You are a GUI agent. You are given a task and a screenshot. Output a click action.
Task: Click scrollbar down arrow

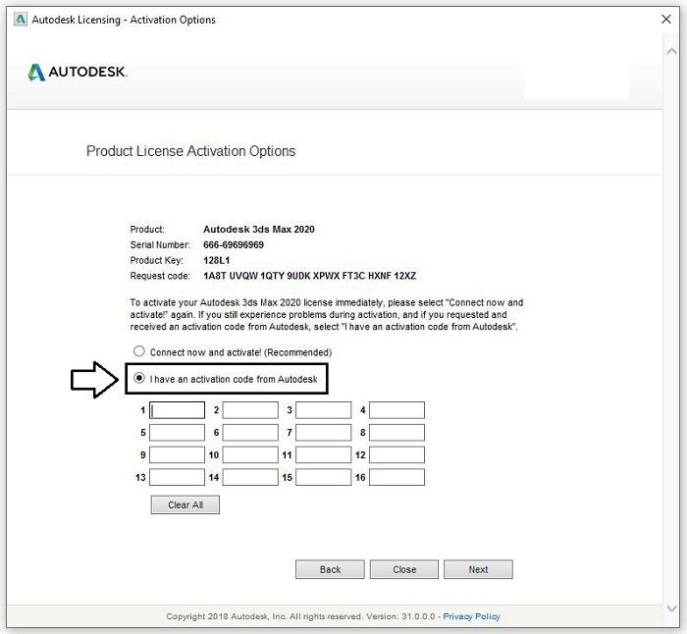671,608
